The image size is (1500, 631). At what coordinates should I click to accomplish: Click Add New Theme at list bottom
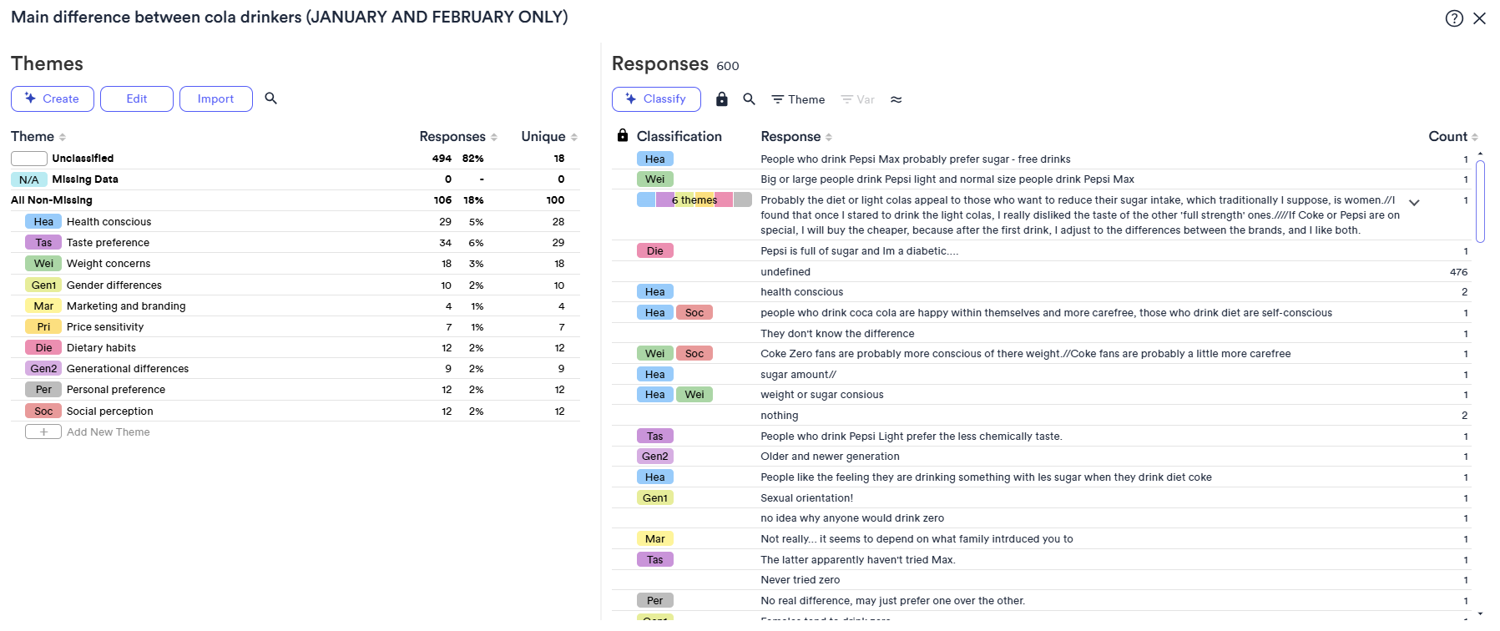click(x=108, y=432)
